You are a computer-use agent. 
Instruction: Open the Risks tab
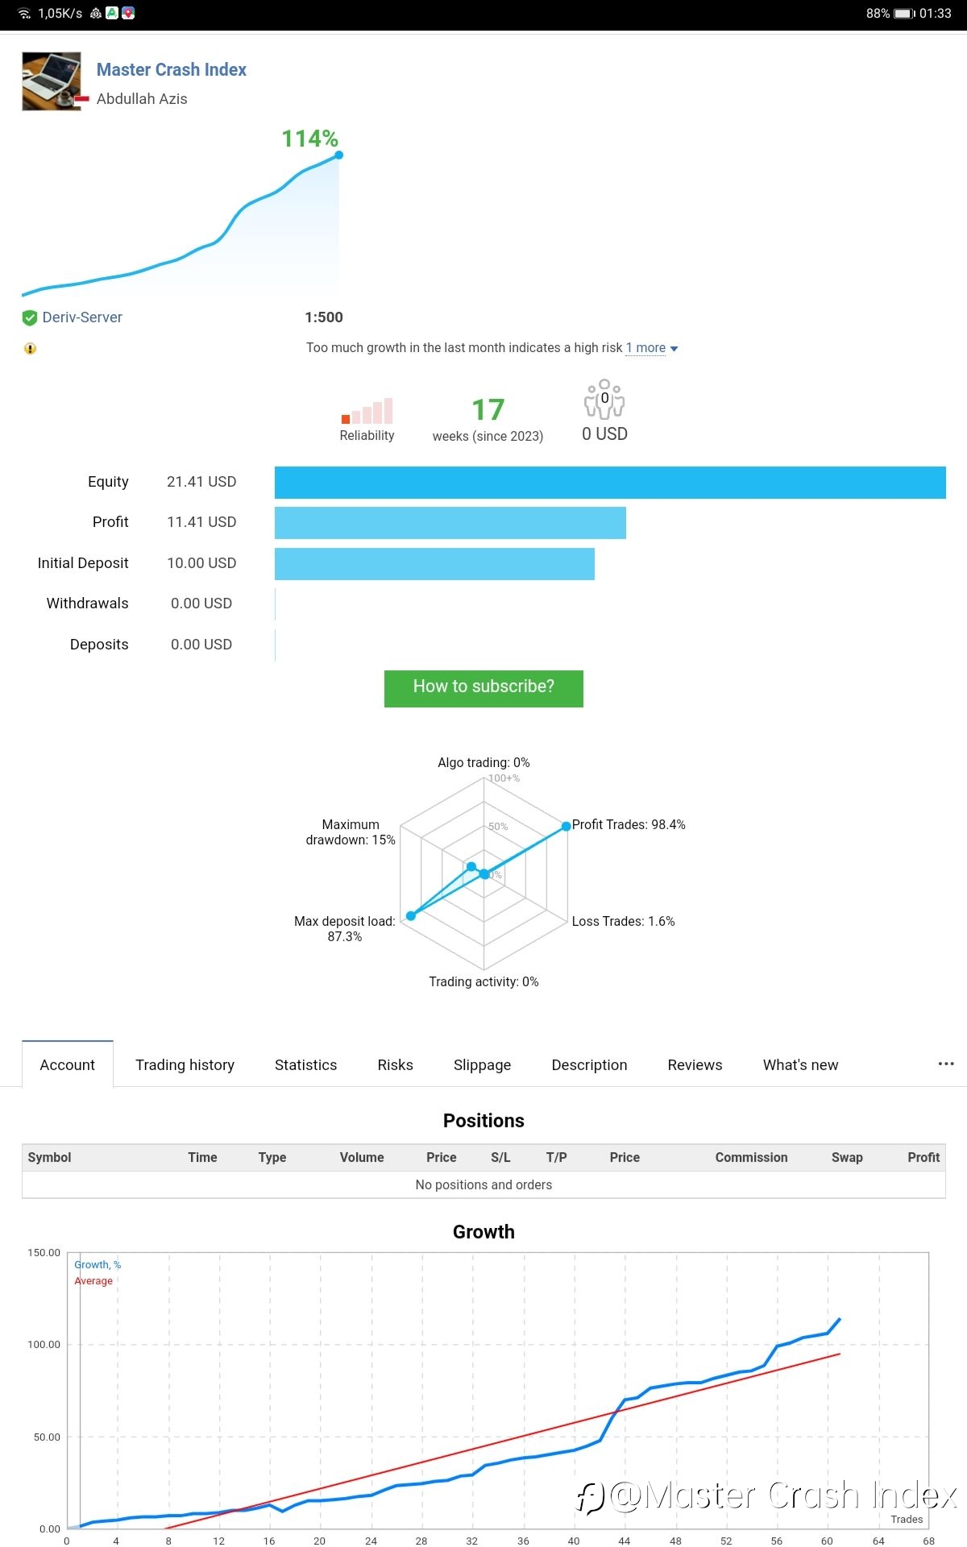pos(395,1064)
